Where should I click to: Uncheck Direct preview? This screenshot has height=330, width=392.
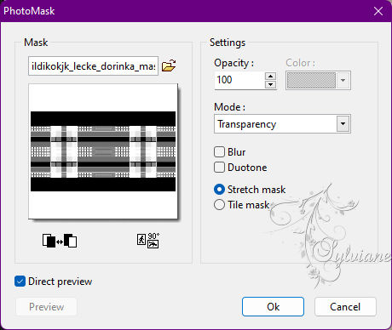20,282
